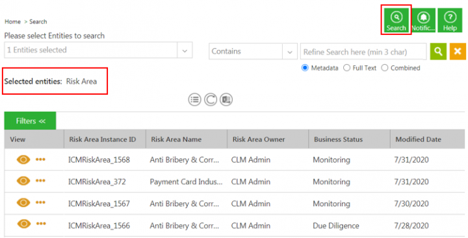Viewport: 468px width, 238px height.
Task: Go to the Home breadcrumb link
Action: click(12, 22)
